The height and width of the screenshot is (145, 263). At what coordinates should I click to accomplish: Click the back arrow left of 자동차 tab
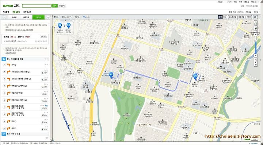(x=5, y=17)
